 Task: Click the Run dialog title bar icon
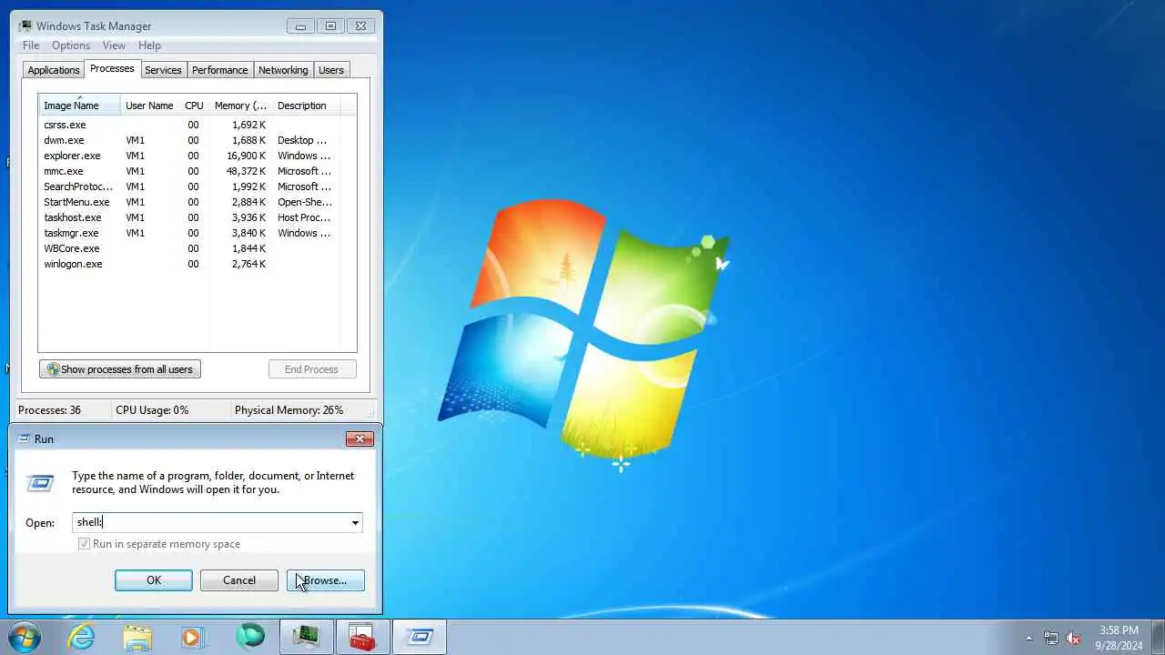pos(25,438)
